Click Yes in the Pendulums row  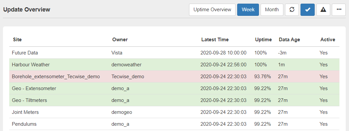tap(323, 124)
